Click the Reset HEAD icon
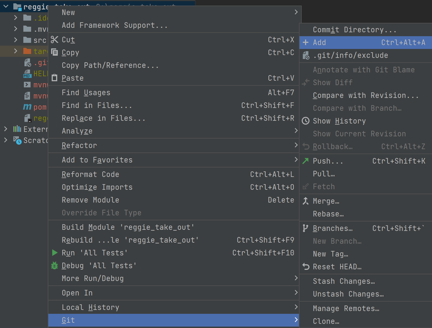The image size is (432, 328). coord(306,267)
